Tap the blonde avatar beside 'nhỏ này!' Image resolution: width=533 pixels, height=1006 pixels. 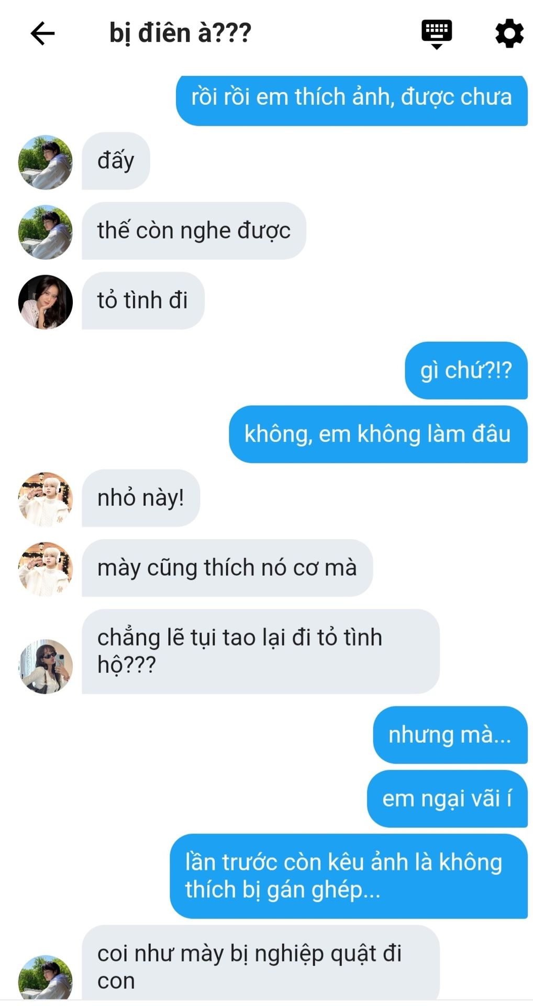tap(46, 499)
